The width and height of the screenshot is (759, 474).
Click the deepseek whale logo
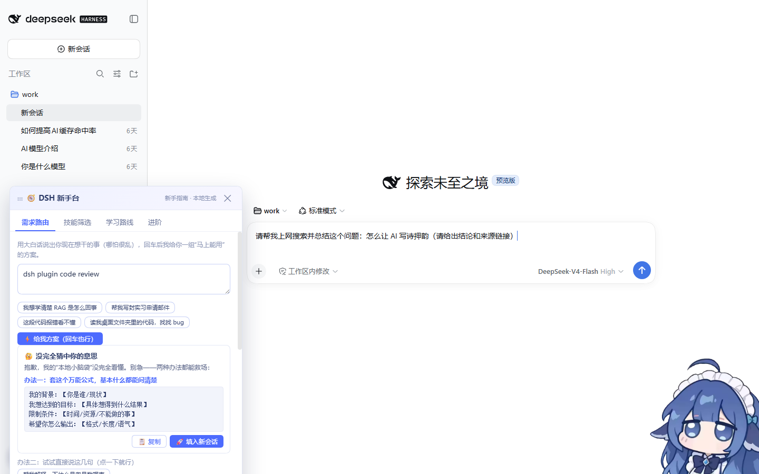pyautogui.click(x=15, y=19)
